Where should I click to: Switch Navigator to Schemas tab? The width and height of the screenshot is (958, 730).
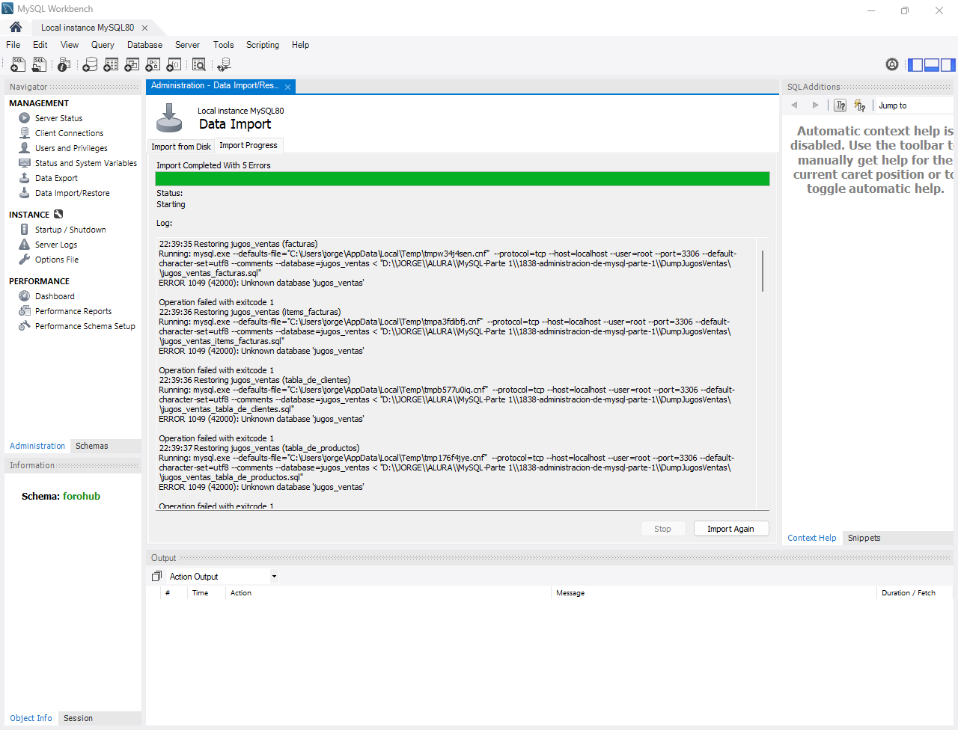pos(92,446)
